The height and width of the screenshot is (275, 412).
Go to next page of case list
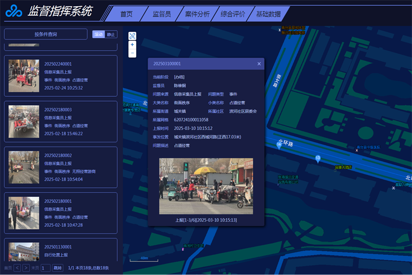pos(26,268)
